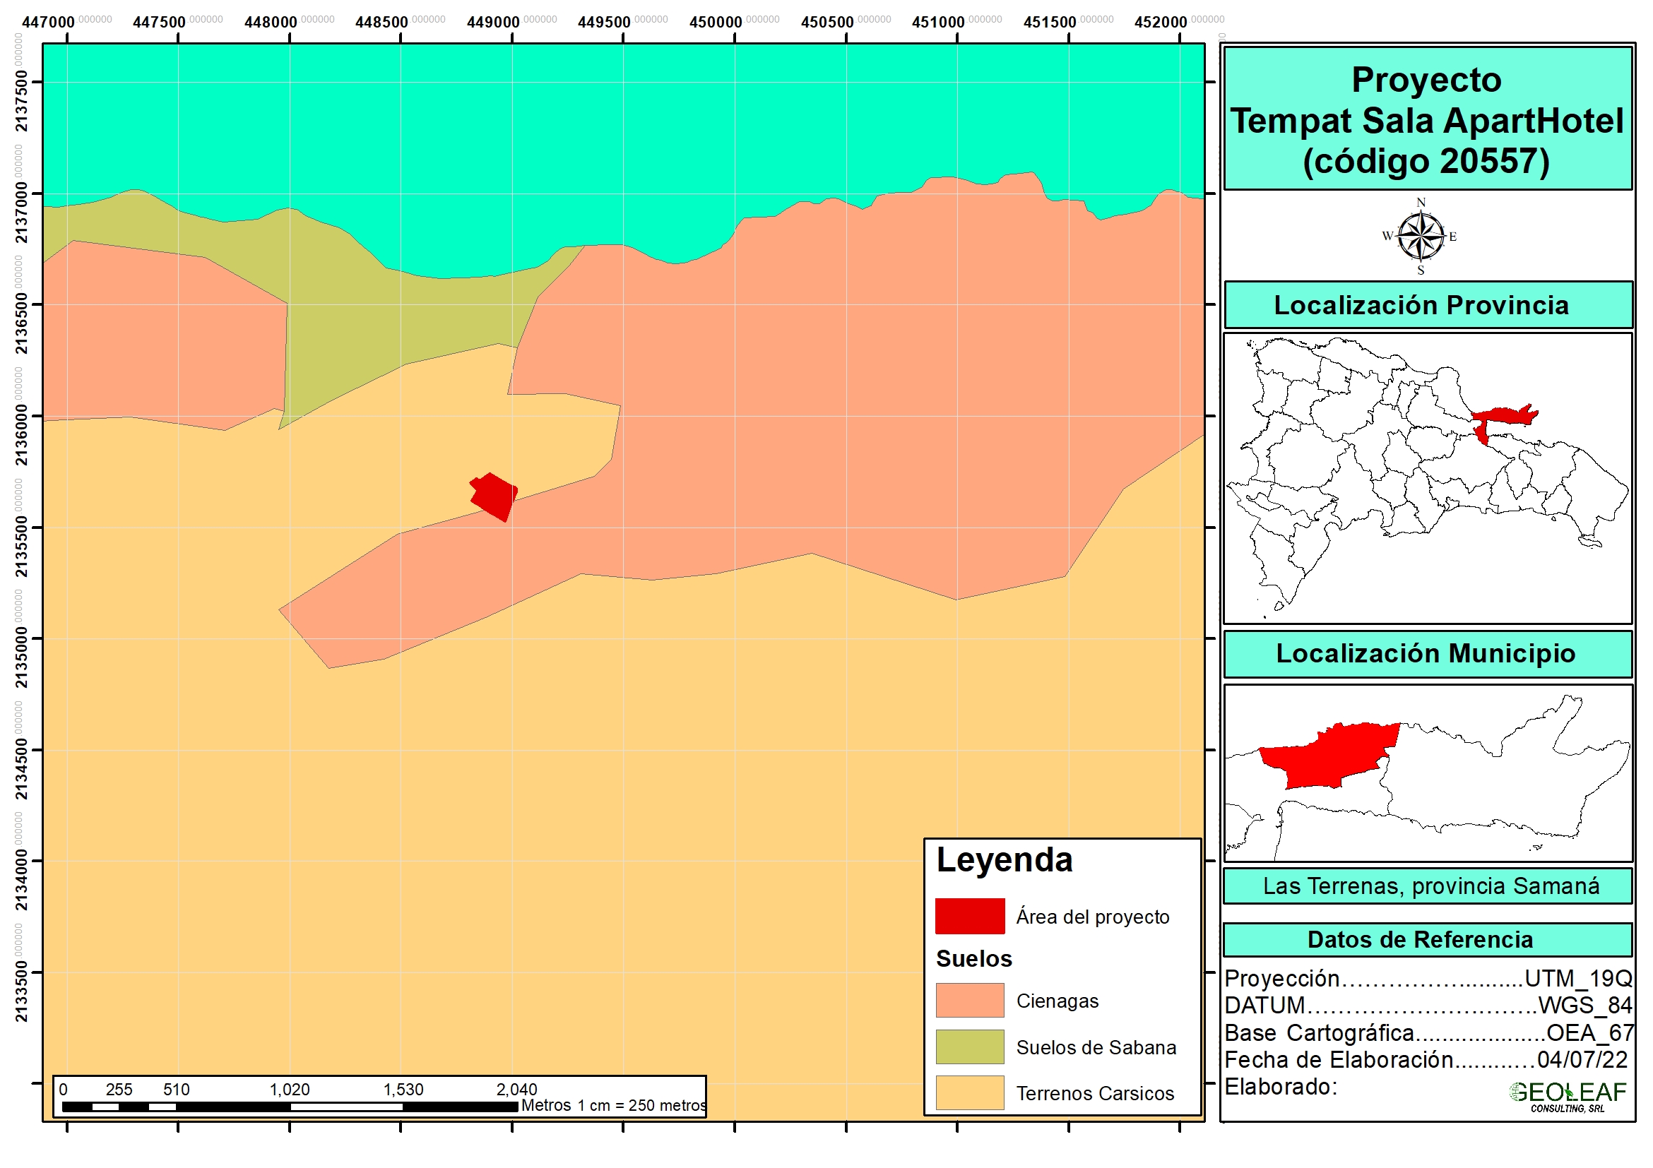1653x1168 pixels.
Task: Click the Localización Municipio header
Action: coord(1427,653)
